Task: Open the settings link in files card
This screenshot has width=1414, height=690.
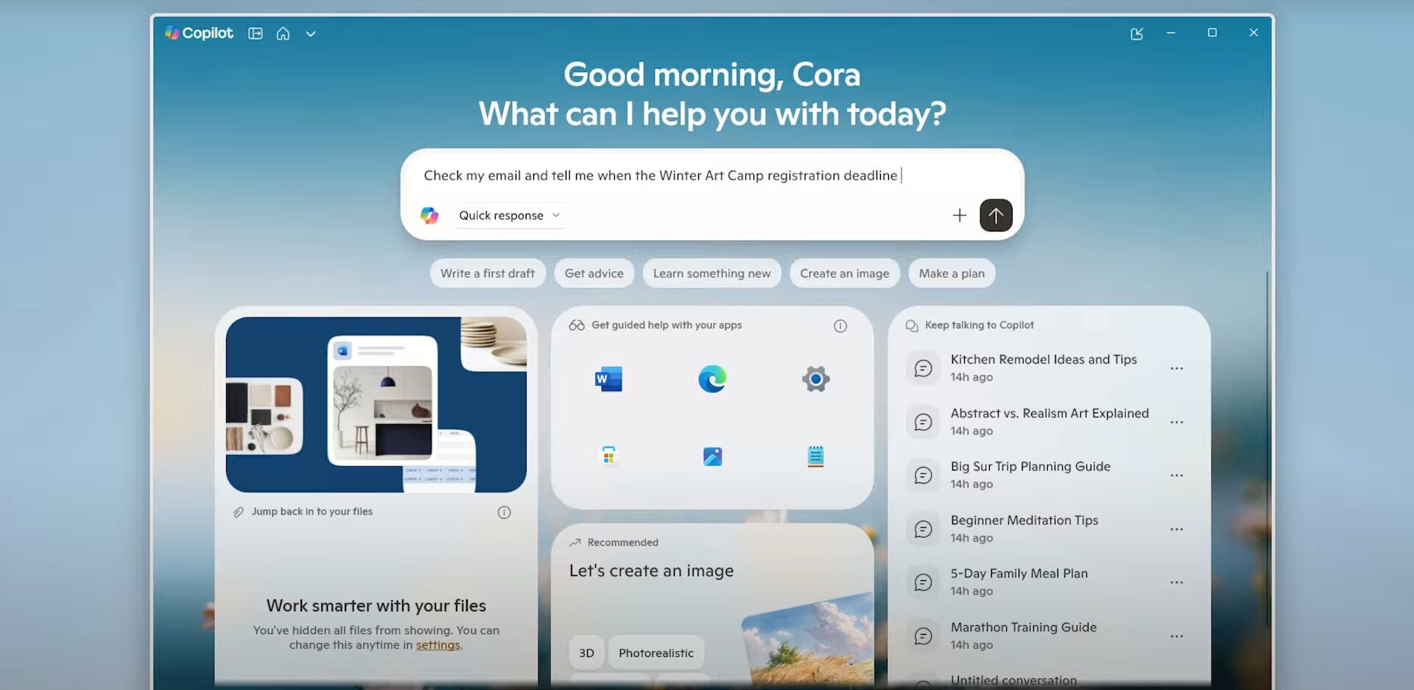Action: 437,645
